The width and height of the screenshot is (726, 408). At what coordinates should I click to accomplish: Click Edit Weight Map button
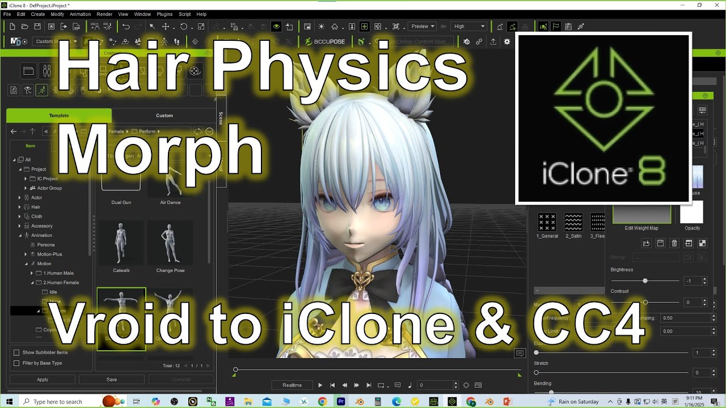click(641, 214)
